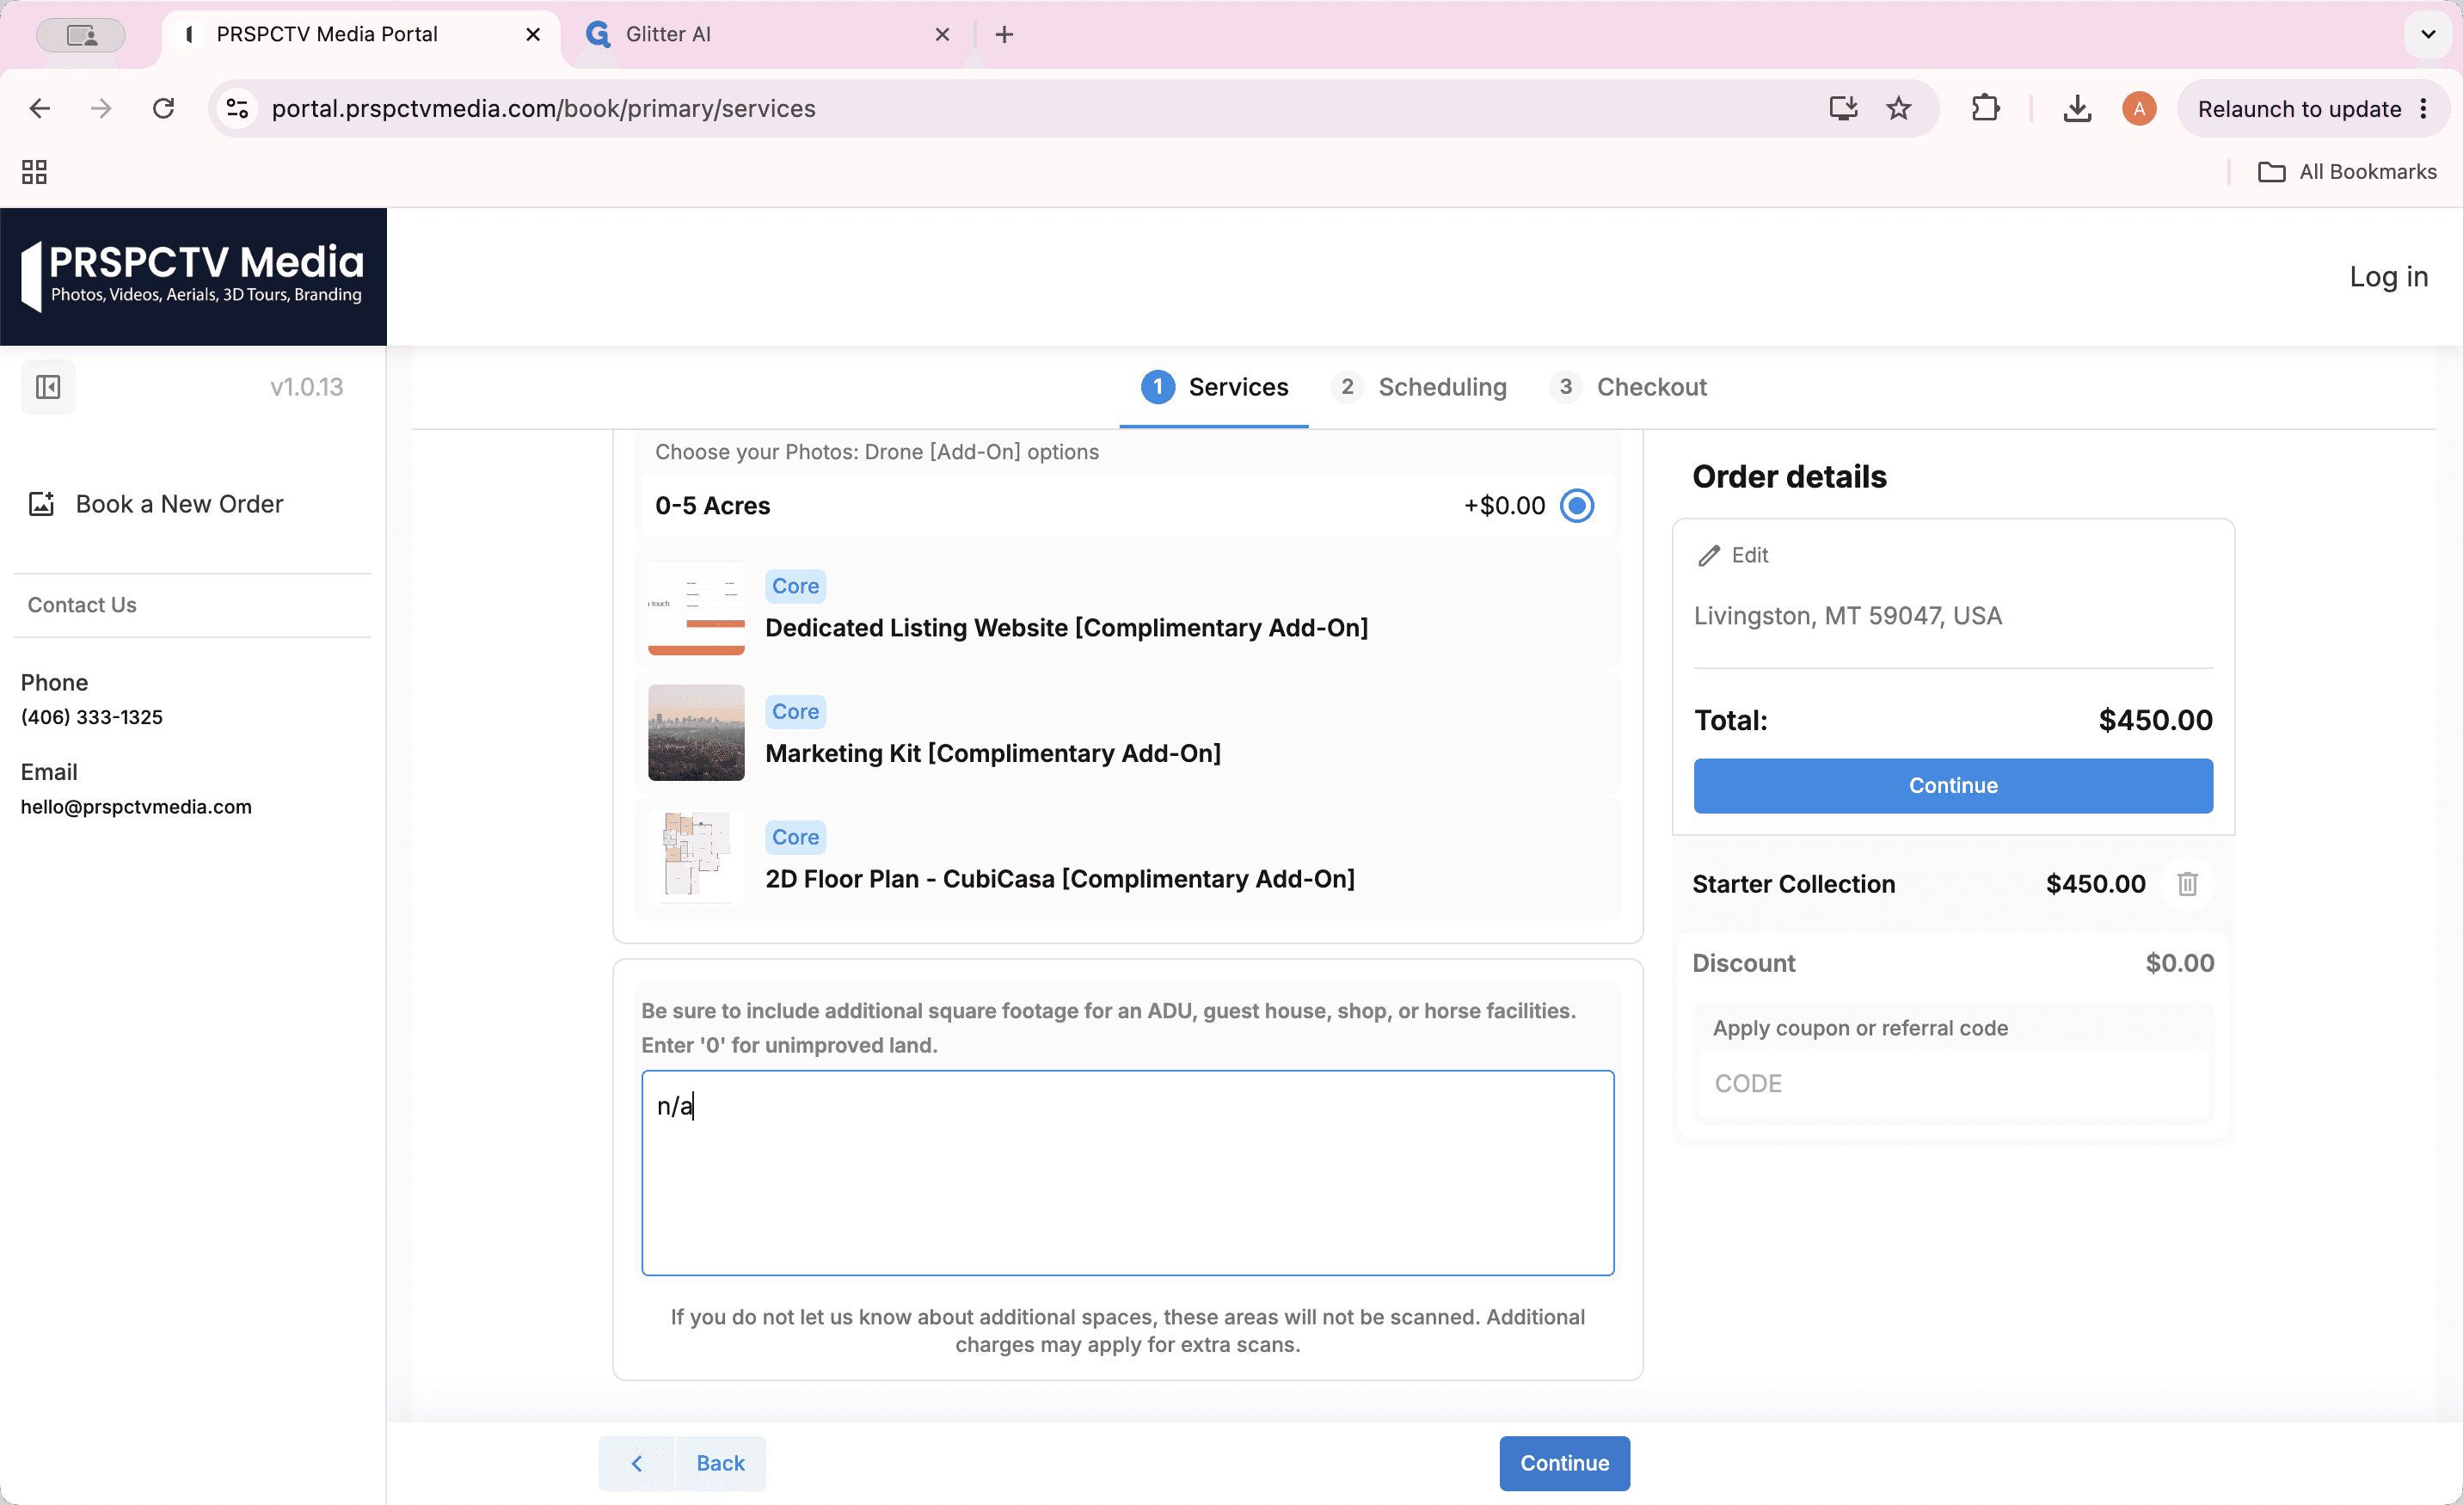Reload the page

coord(163,107)
